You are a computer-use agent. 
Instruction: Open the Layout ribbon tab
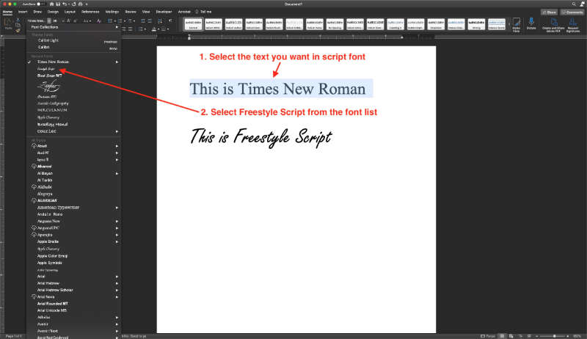70,12
